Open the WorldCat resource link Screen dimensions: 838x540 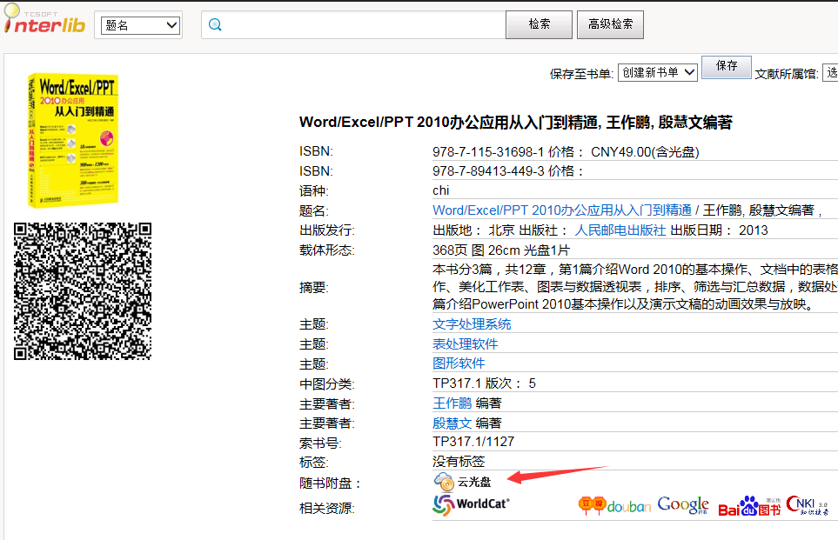point(471,504)
